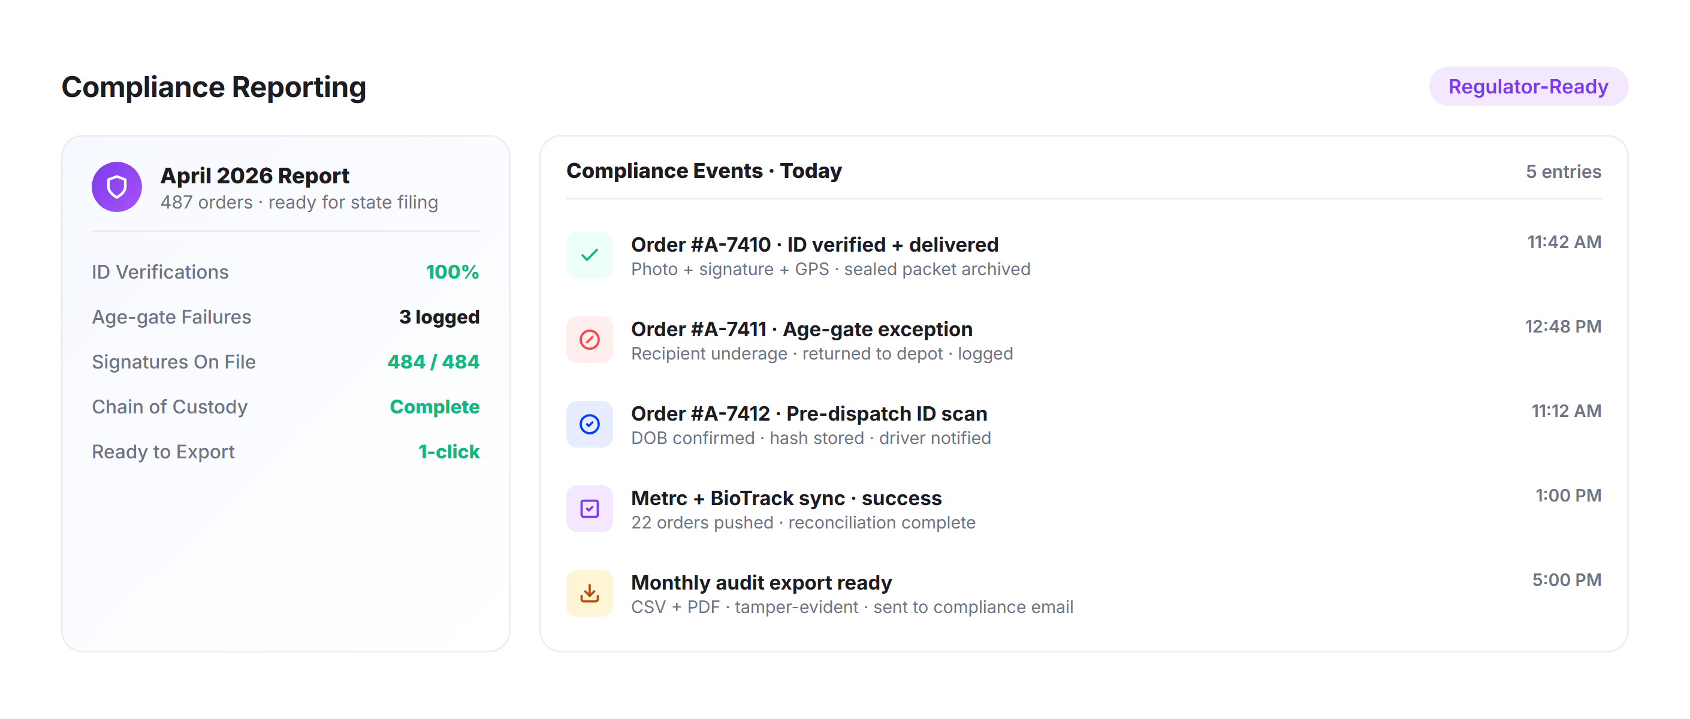The width and height of the screenshot is (1690, 719).
Task: Click the April 2026 Report heading
Action: (255, 176)
